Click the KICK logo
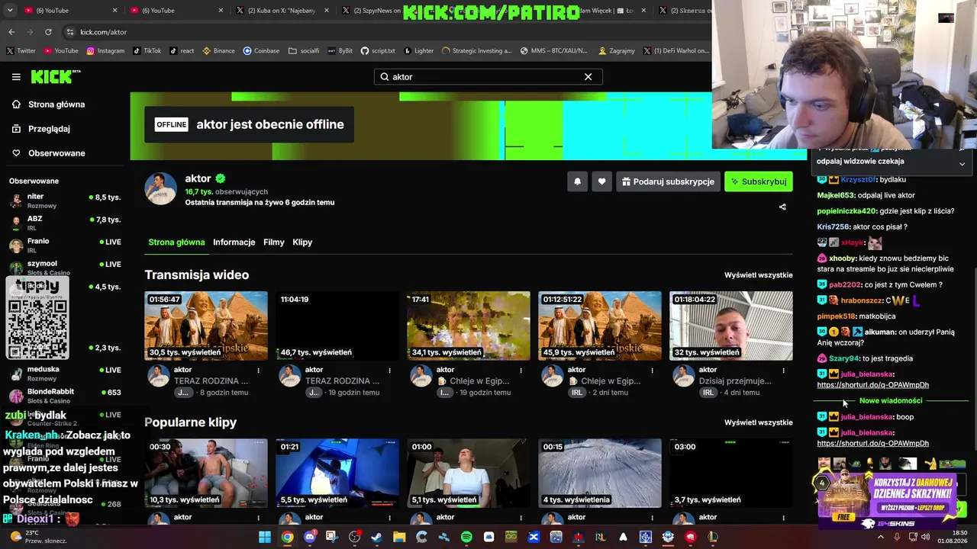This screenshot has height=549, width=977. click(55, 76)
